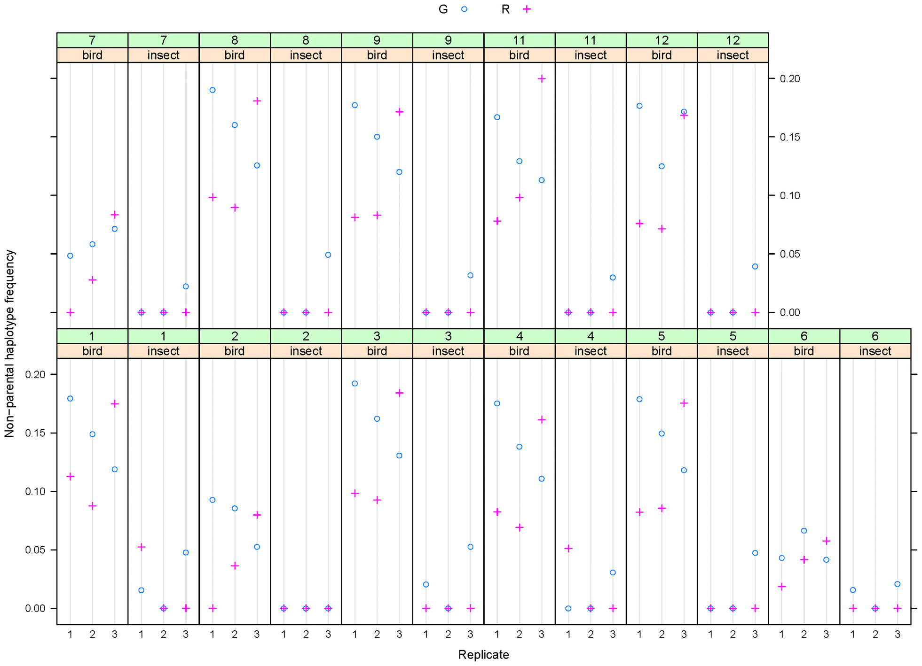The width and height of the screenshot is (922, 666).
Task: Click the 'bird' strip label of panel 4
Action: click(520, 351)
